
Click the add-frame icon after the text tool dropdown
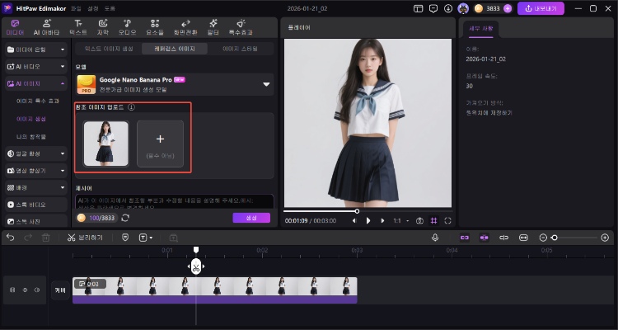[173, 238]
